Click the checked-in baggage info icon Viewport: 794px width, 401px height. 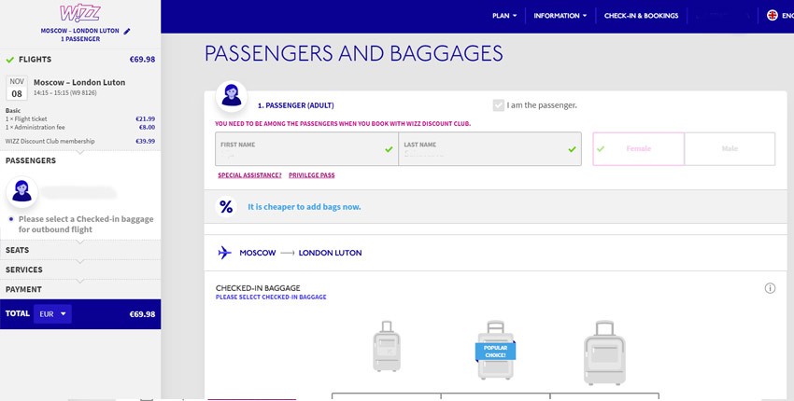770,288
